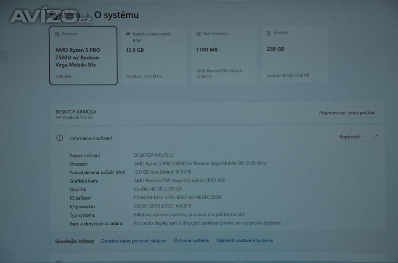Open the Grafická karta card
Viewport: 398px width, 263px height.
click(224, 55)
